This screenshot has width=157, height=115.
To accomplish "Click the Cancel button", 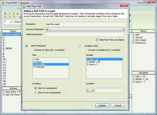I will click(x=118, y=106).
